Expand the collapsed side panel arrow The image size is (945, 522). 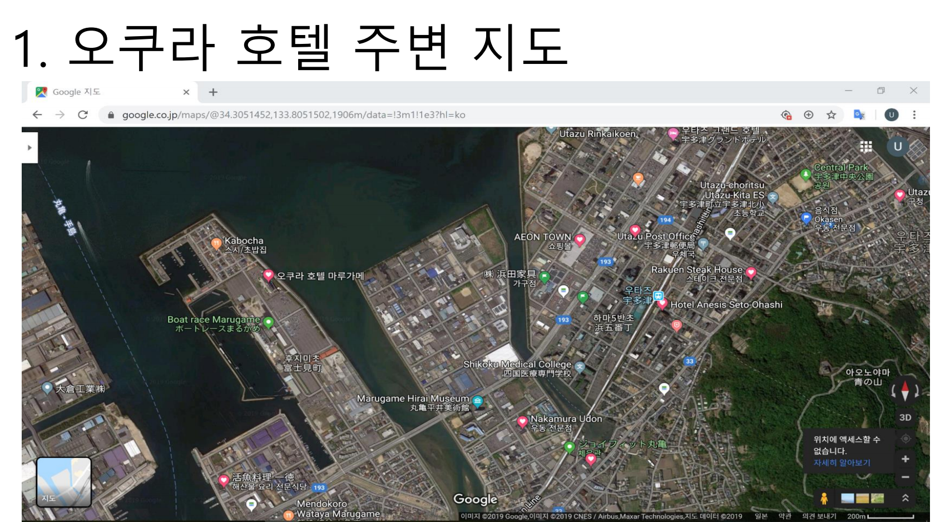click(x=29, y=148)
